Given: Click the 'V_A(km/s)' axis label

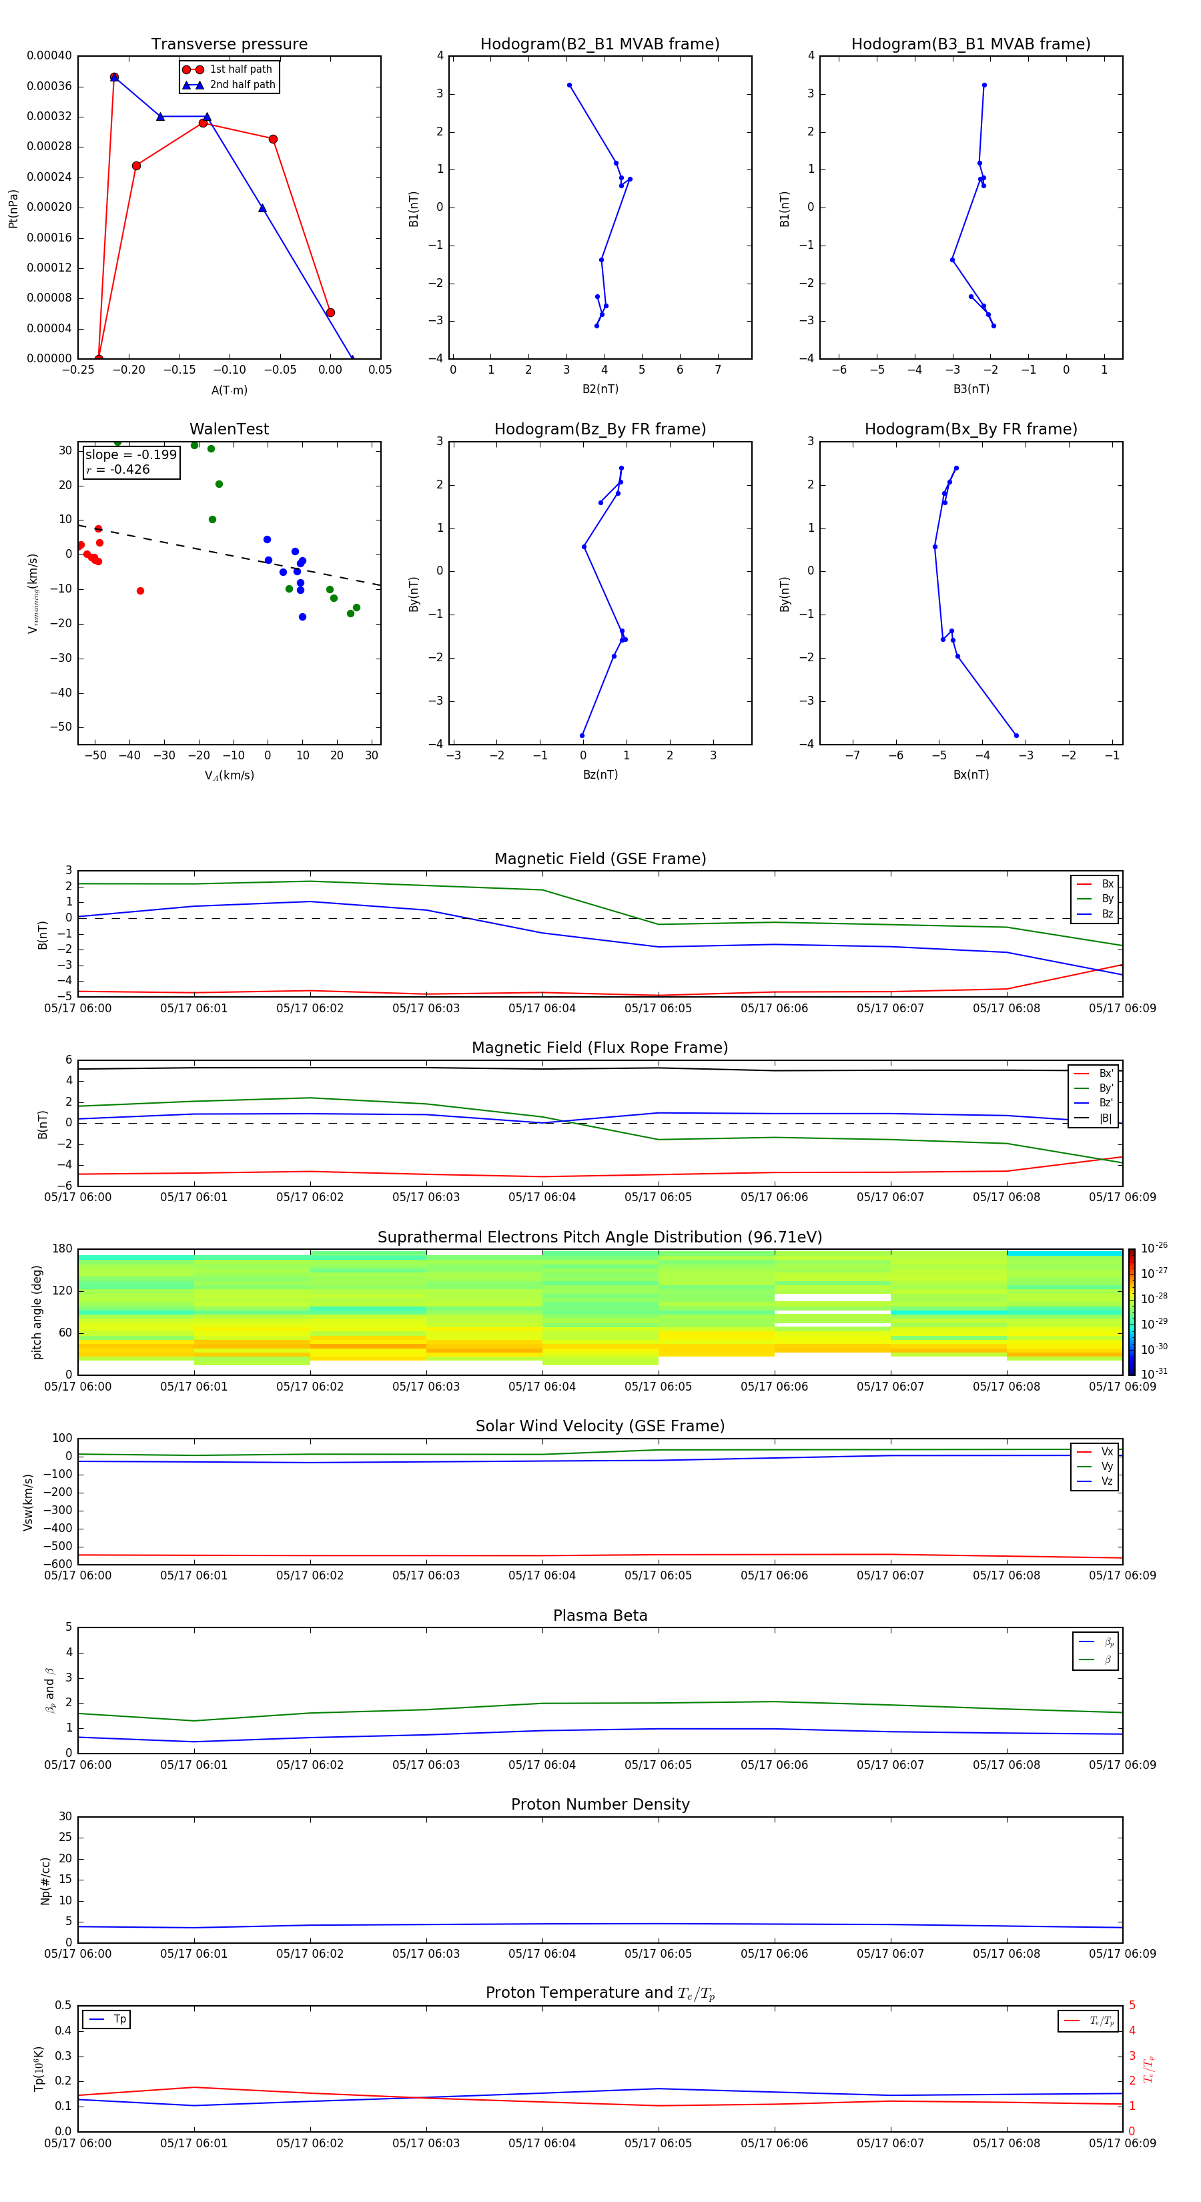Looking at the screenshot, I should pos(229,775).
